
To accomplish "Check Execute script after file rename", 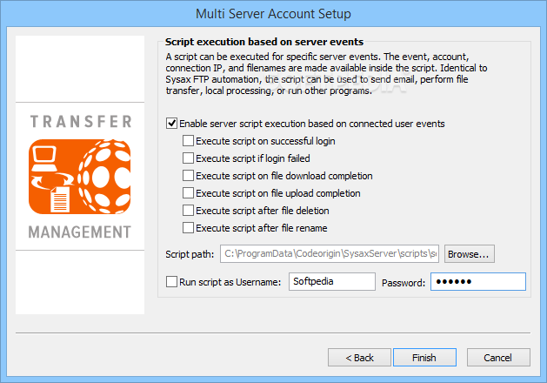I will pyautogui.click(x=189, y=228).
